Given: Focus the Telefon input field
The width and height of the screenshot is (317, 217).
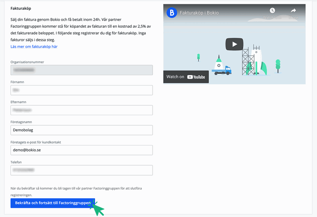Looking at the screenshot, I should pyautogui.click(x=81, y=170).
